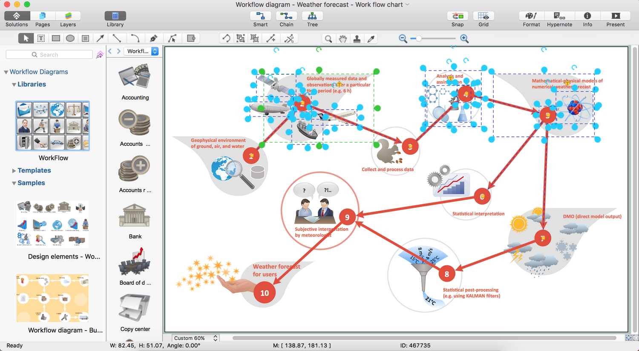Select the rectangle shape tool
Viewport: 639px width, 351px height.
[x=56, y=38]
